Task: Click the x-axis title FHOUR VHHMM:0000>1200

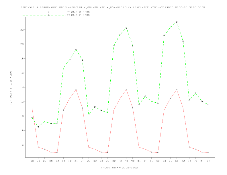Action: point(119,168)
